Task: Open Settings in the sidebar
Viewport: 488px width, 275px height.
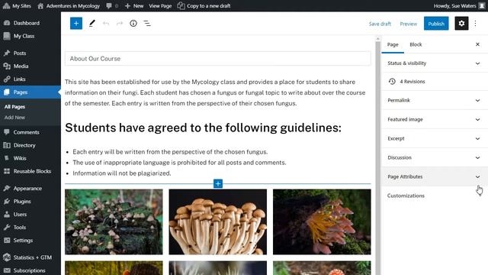Action: [x=30, y=241]
